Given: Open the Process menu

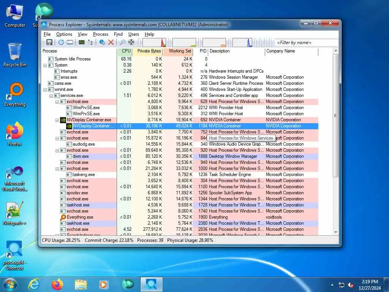Looking at the screenshot, I should tap(100, 34).
